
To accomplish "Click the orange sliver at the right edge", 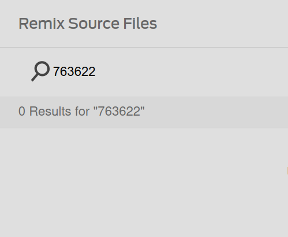I will coord(287,170).
